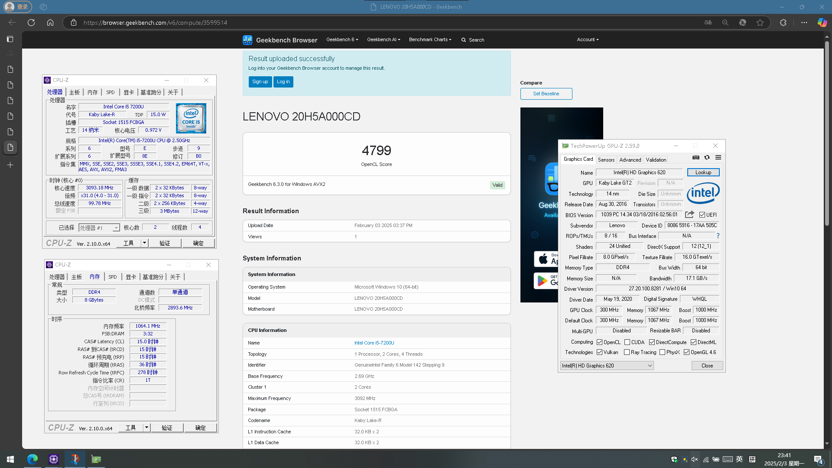The image size is (832, 468).
Task: Open the GPU selection dropdown in GPU-Z
Action: pyautogui.click(x=607, y=366)
